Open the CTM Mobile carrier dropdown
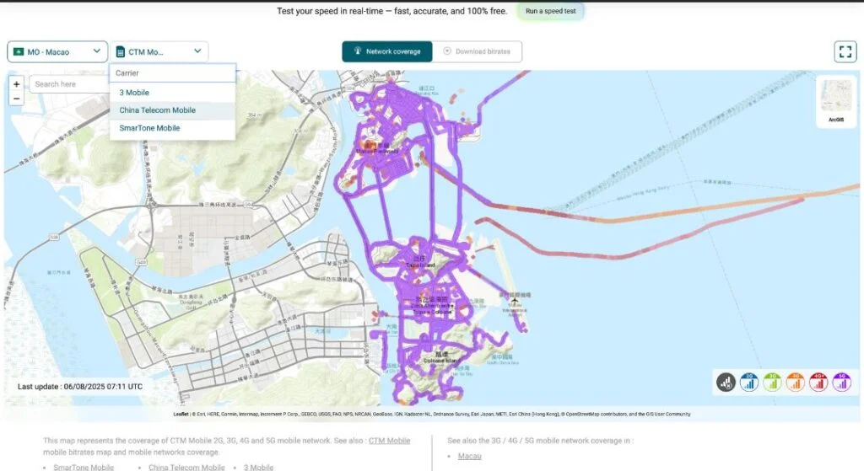 pyautogui.click(x=159, y=51)
